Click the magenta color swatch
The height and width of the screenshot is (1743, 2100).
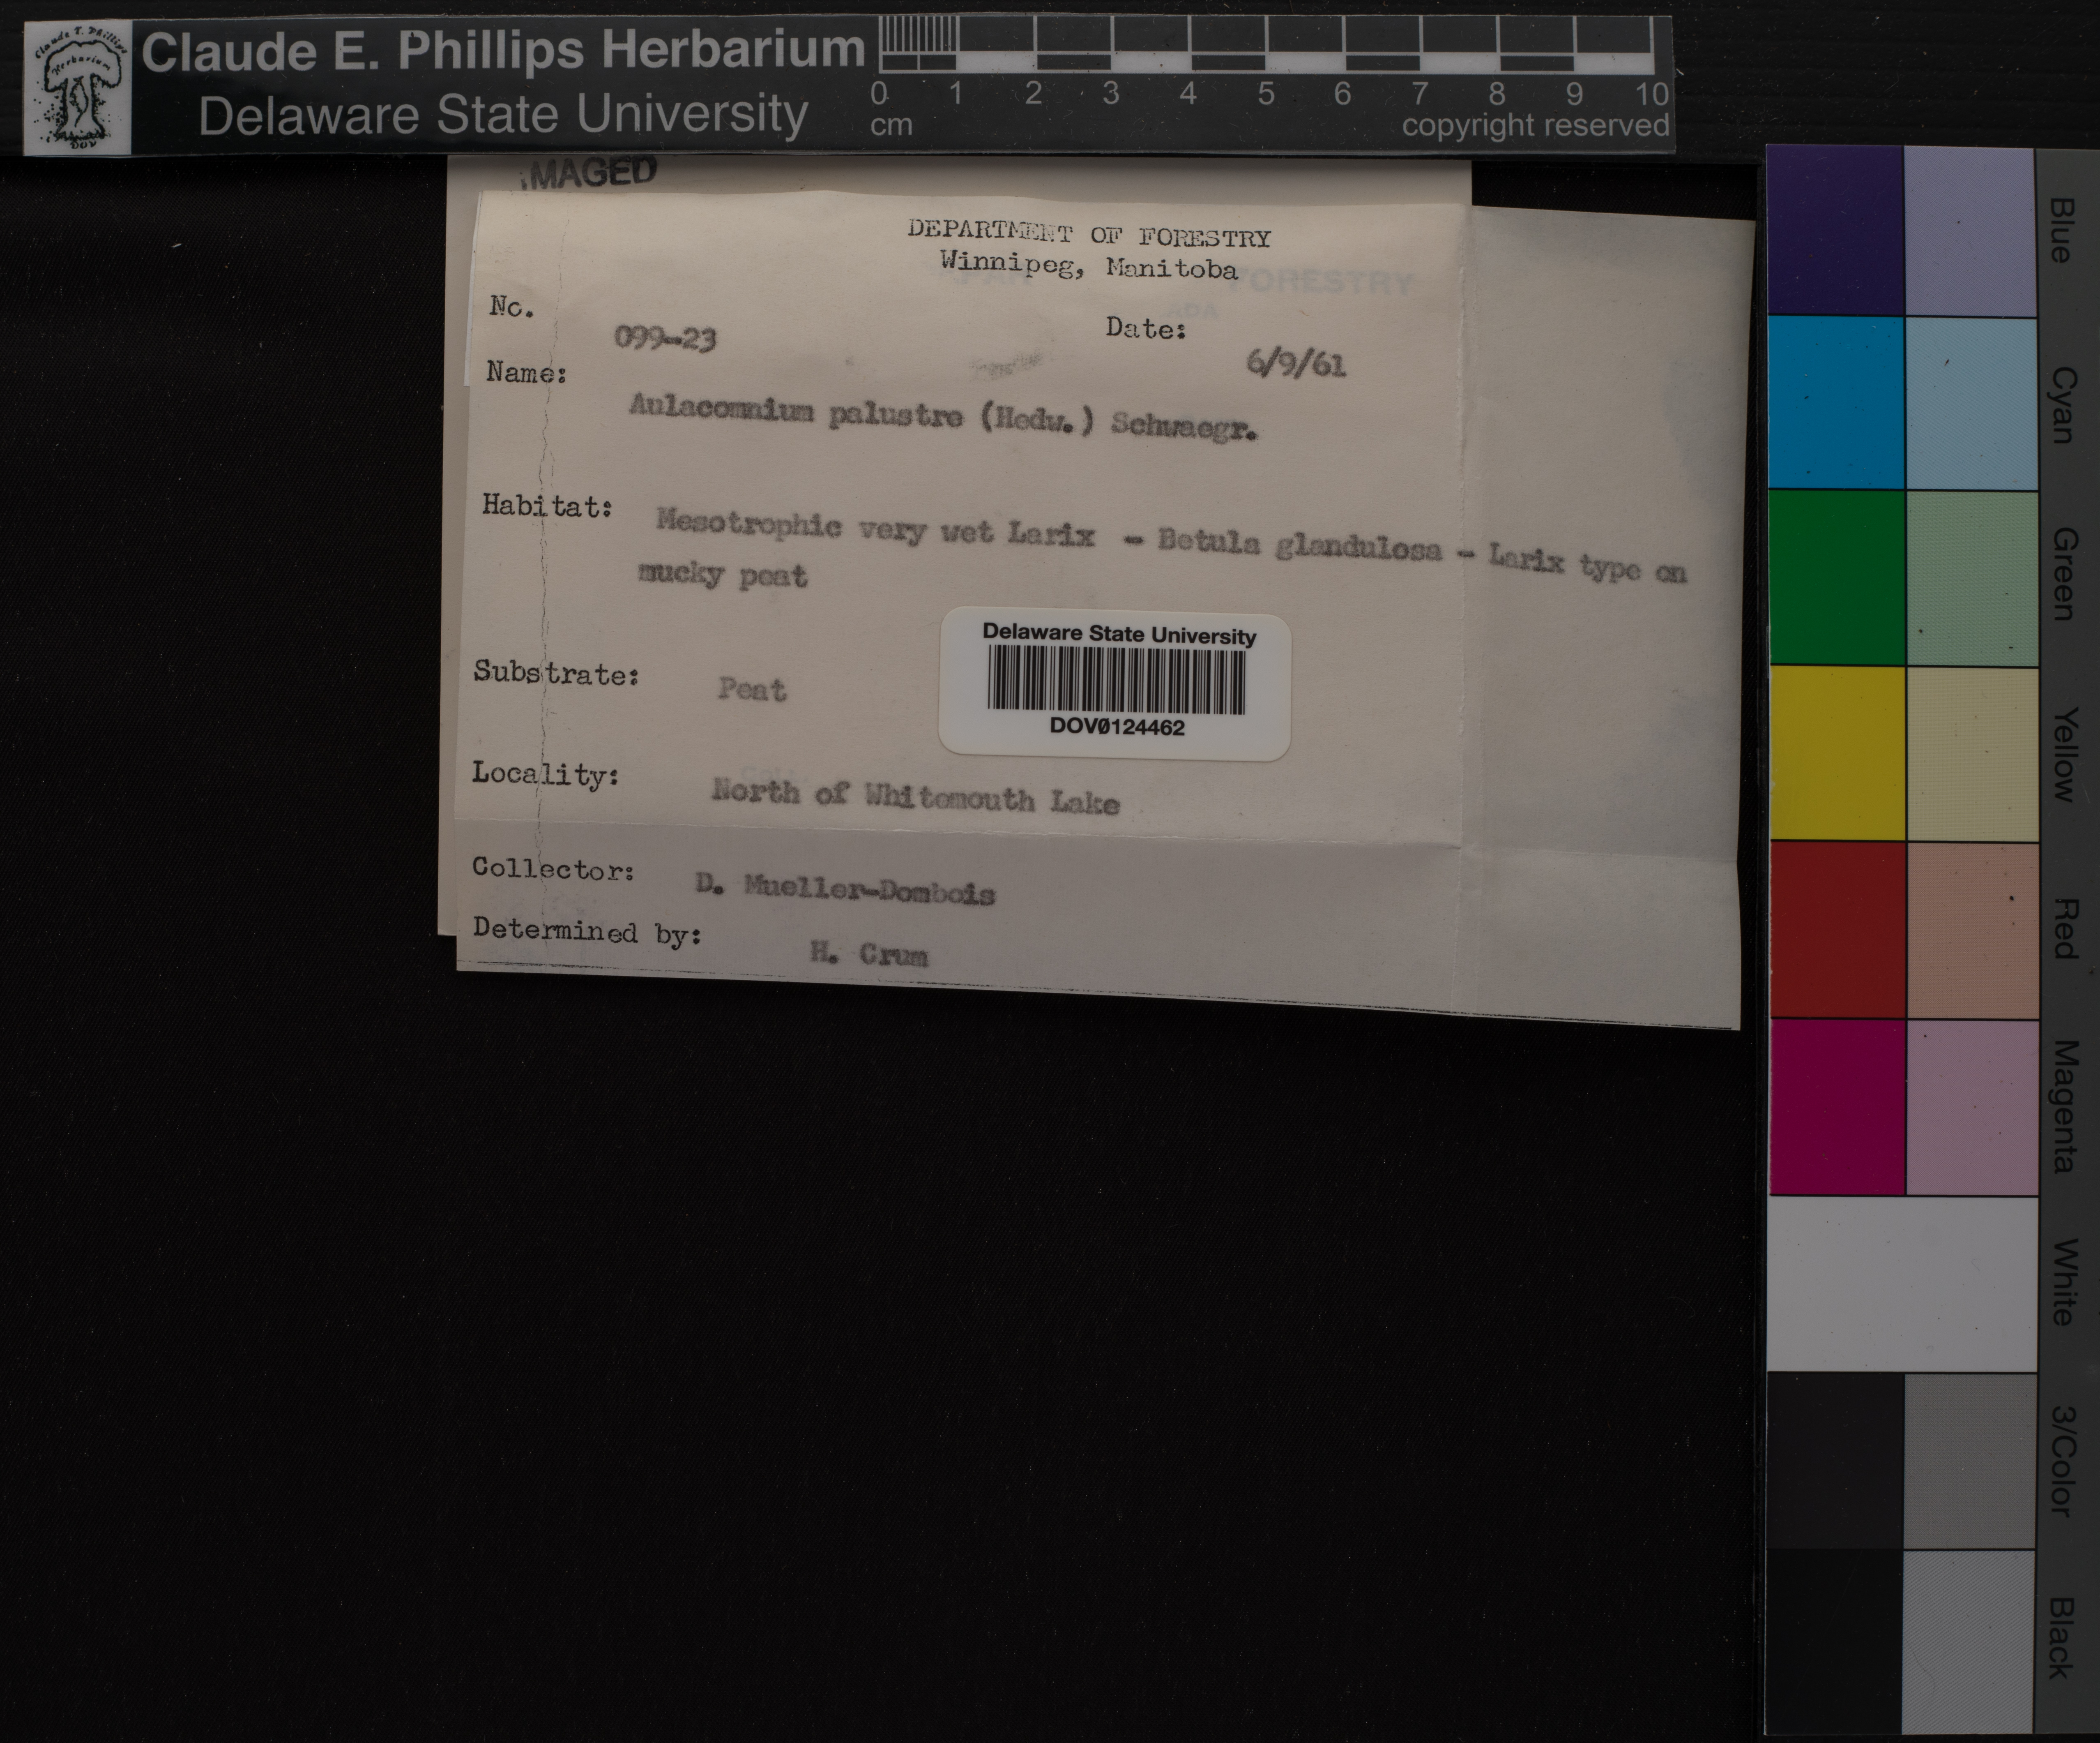pos(1836,1107)
